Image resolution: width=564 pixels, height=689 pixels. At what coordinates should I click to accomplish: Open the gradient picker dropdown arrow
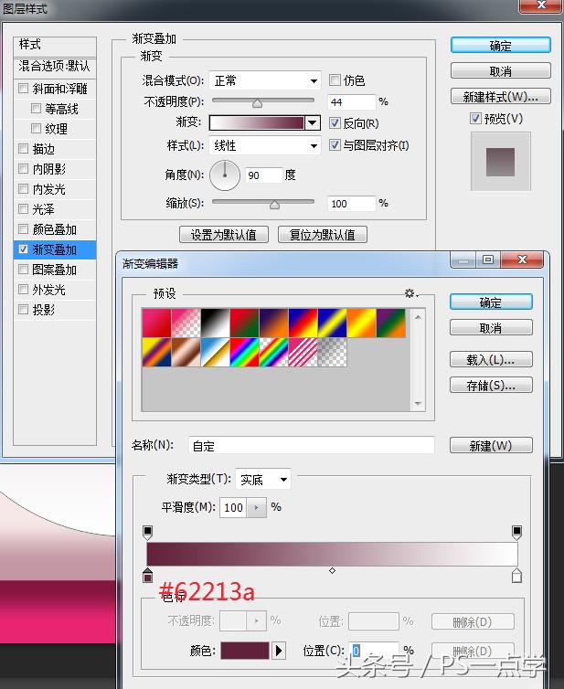tap(313, 123)
